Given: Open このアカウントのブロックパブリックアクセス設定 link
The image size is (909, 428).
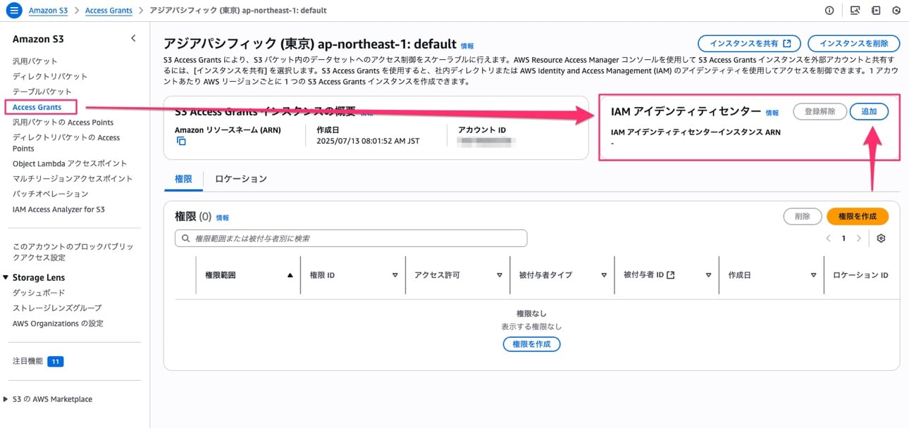Looking at the screenshot, I should (x=73, y=252).
